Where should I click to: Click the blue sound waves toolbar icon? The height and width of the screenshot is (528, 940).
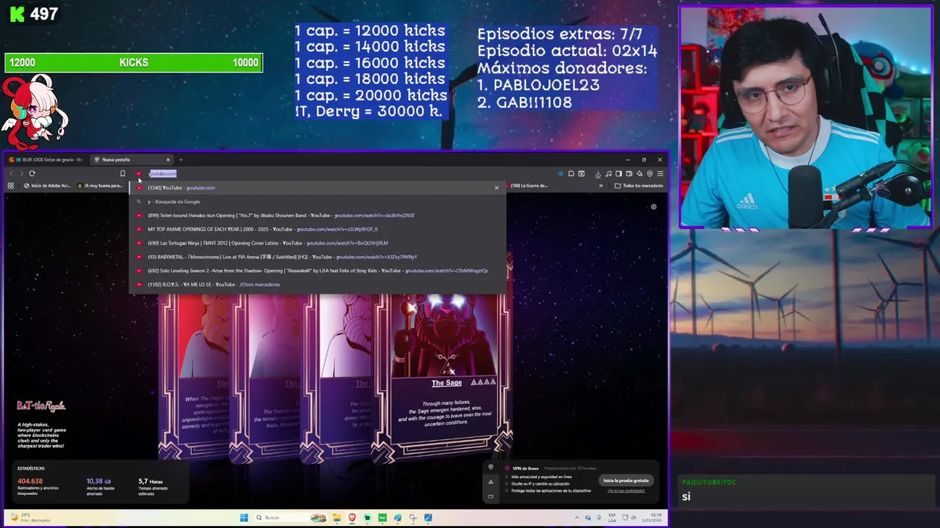(560, 174)
